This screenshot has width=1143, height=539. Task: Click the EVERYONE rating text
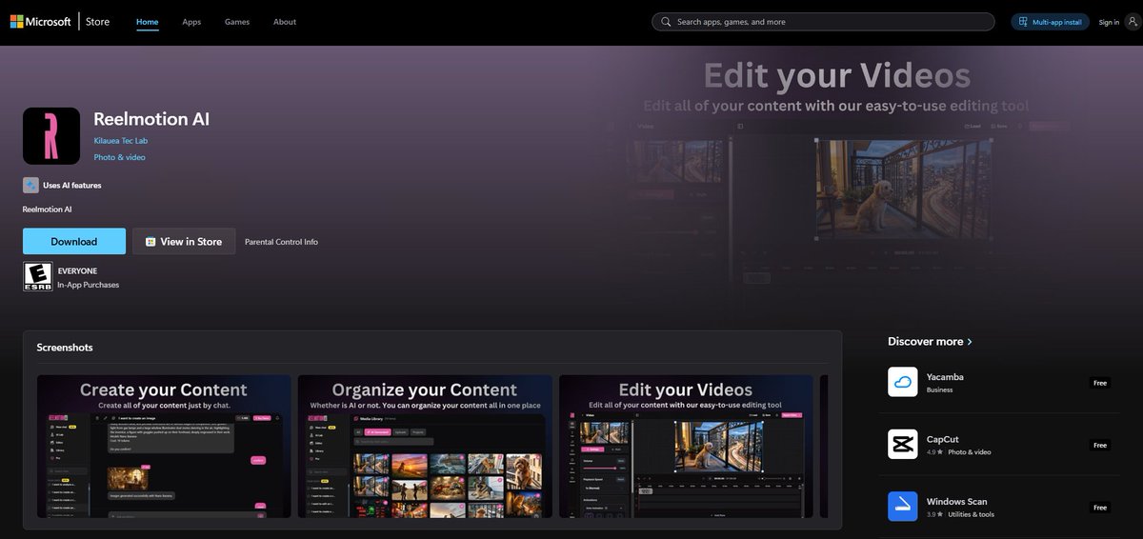77,271
